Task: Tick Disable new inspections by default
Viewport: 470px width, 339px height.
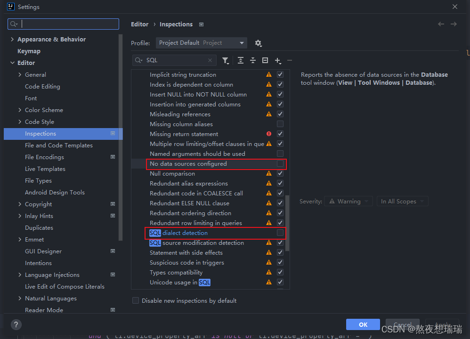Action: click(x=136, y=301)
